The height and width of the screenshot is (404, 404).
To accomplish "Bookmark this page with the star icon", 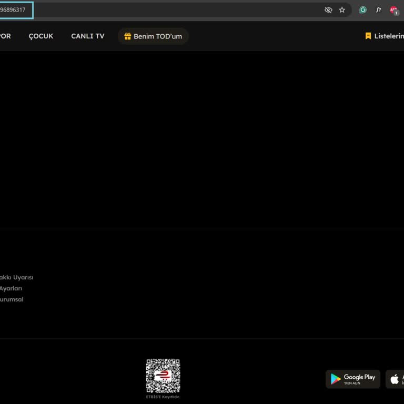I will pos(342,10).
